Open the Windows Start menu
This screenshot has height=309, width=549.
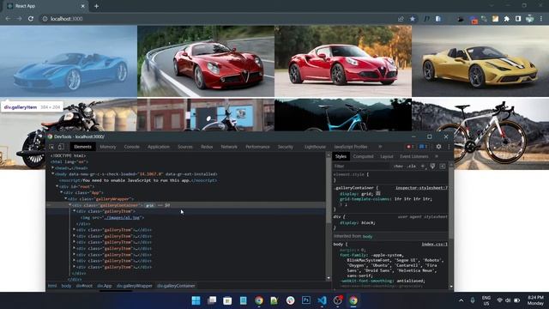coord(196,300)
